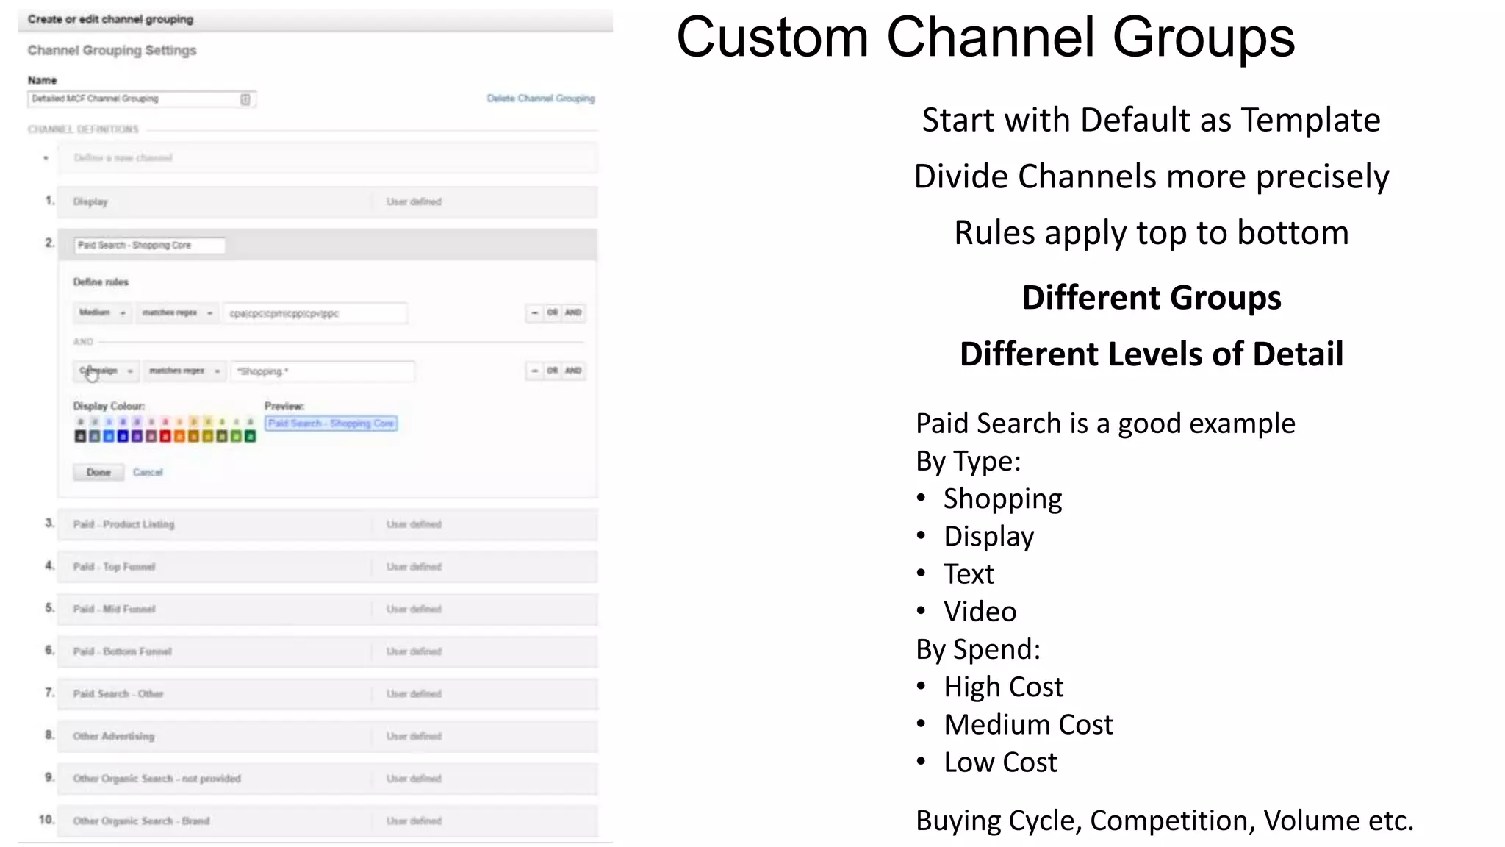Image resolution: width=1505 pixels, height=847 pixels.
Task: Add OR condition to the Medium rule
Action: (x=552, y=312)
